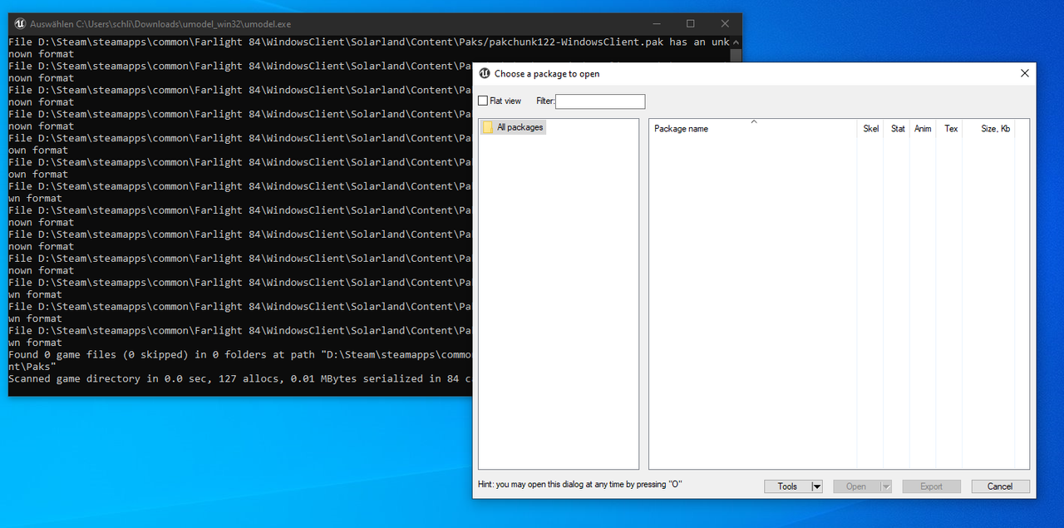Click the All packages folder icon
Viewport: 1064px width, 528px height.
488,127
